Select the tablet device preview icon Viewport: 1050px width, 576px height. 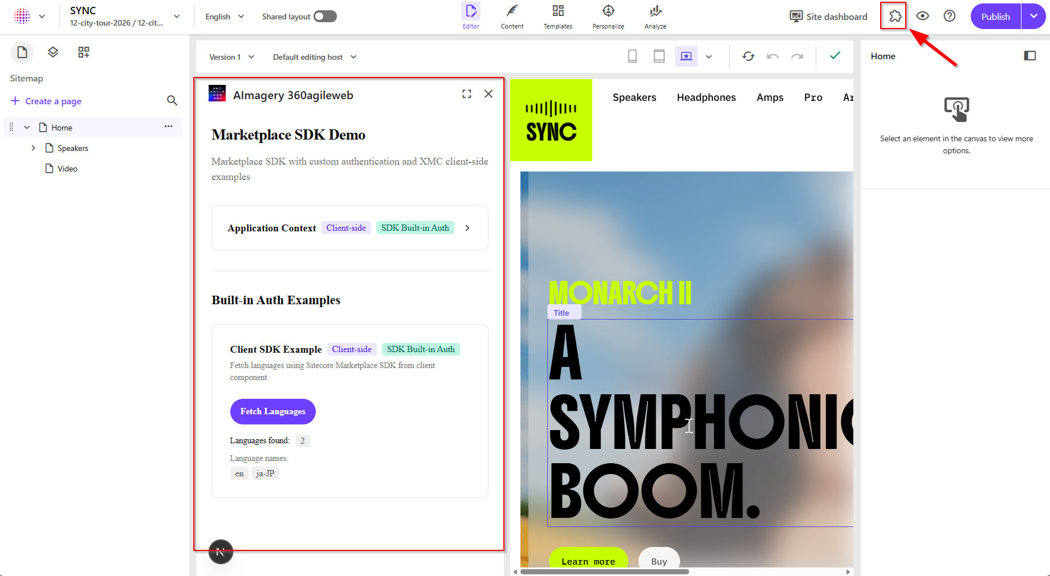pos(659,56)
